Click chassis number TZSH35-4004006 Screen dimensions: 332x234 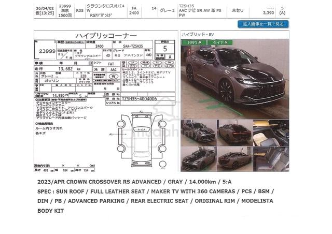(x=140, y=99)
